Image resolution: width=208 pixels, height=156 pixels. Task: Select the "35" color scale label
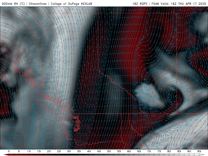pos(79,151)
